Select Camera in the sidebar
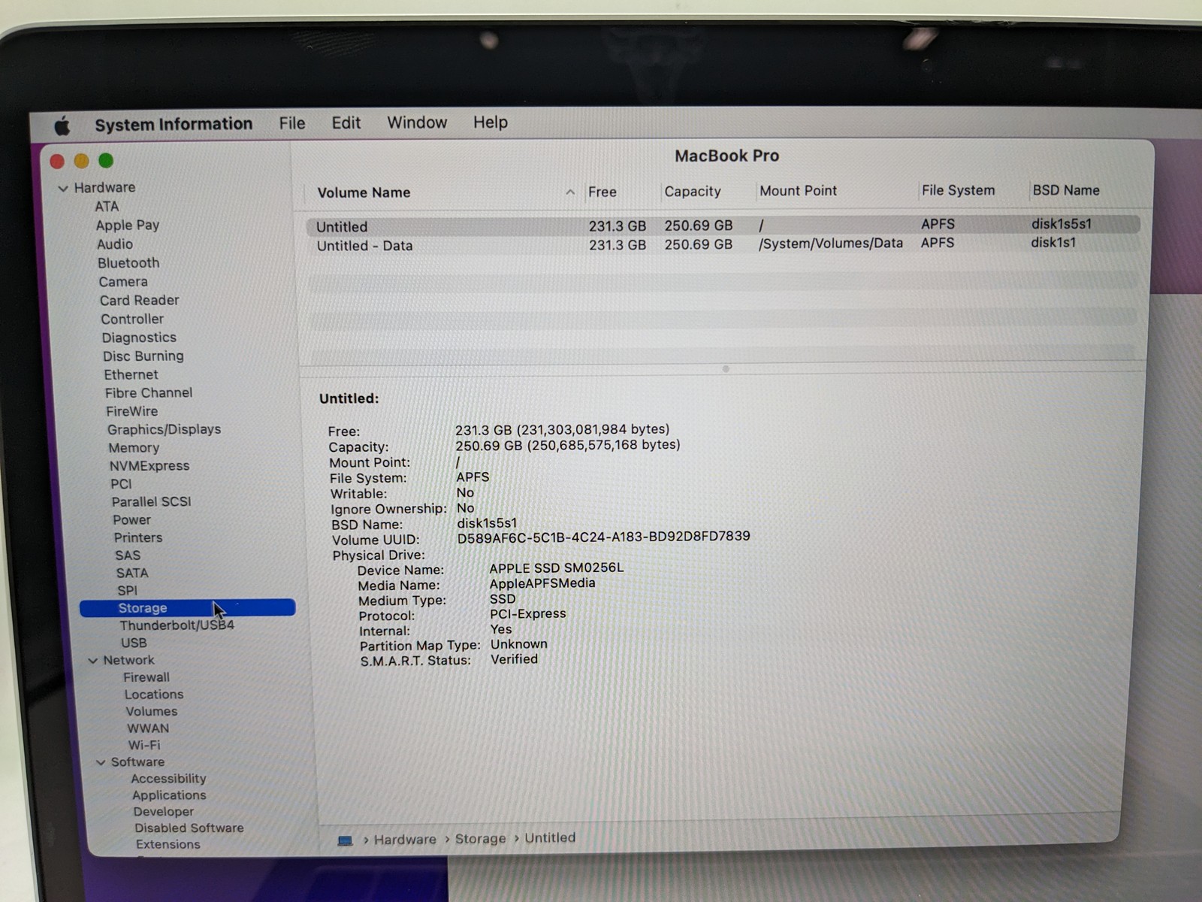Image resolution: width=1202 pixels, height=902 pixels. (x=123, y=282)
